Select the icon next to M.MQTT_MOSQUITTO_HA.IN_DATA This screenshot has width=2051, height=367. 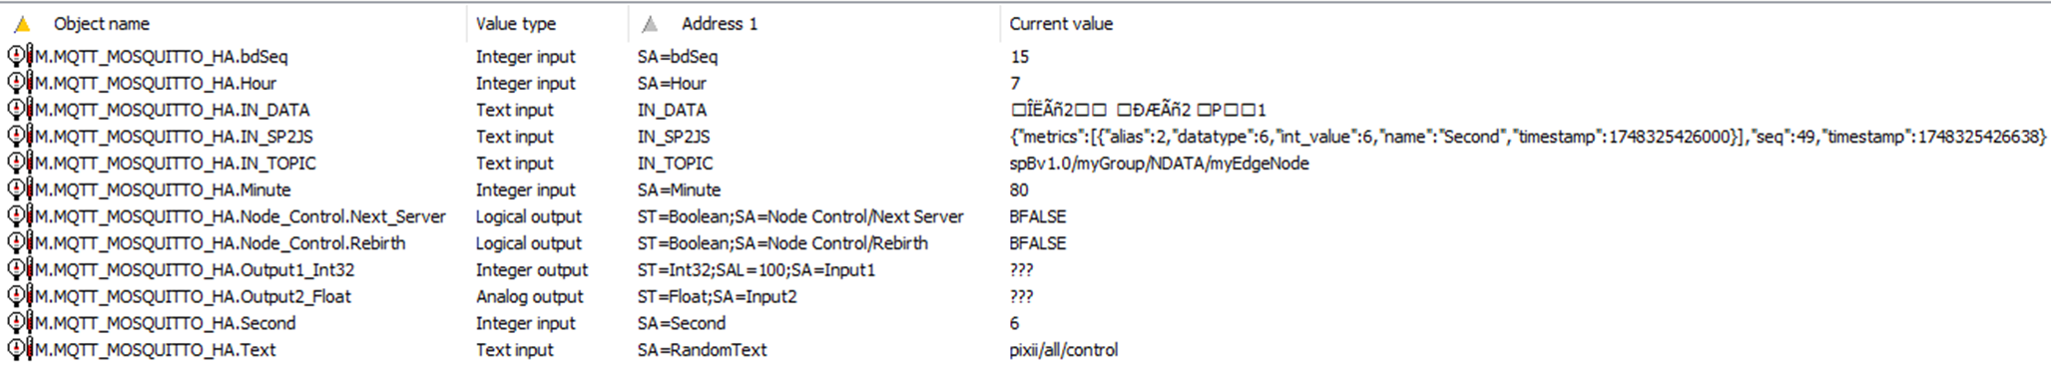click(20, 110)
